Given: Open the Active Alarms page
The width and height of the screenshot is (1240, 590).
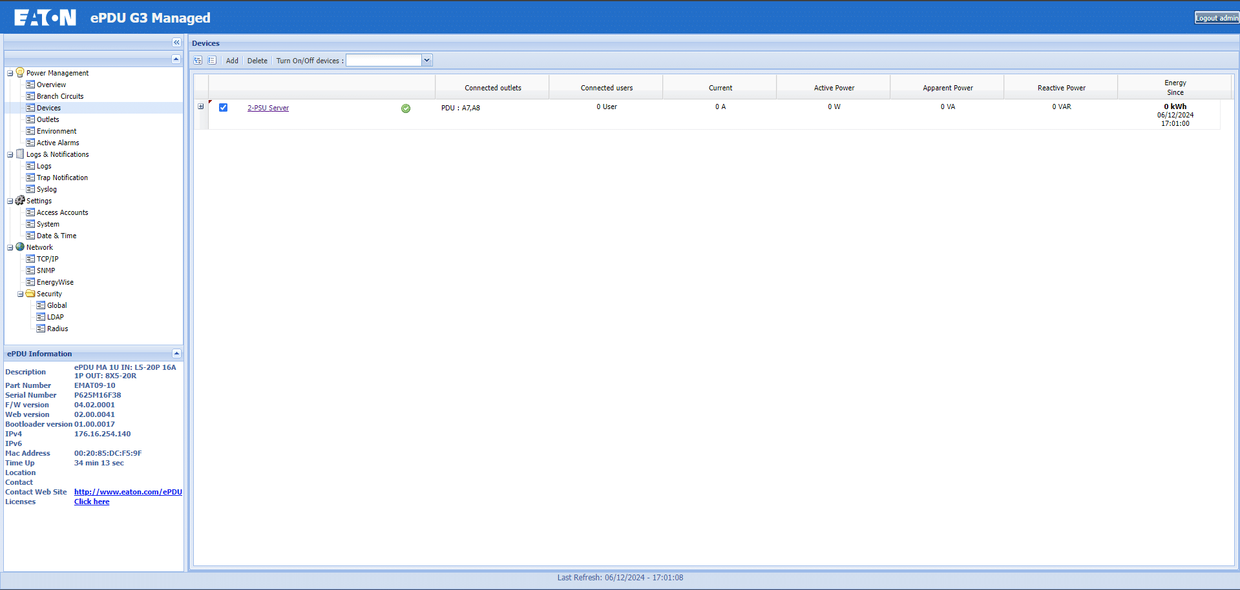Looking at the screenshot, I should [x=58, y=143].
